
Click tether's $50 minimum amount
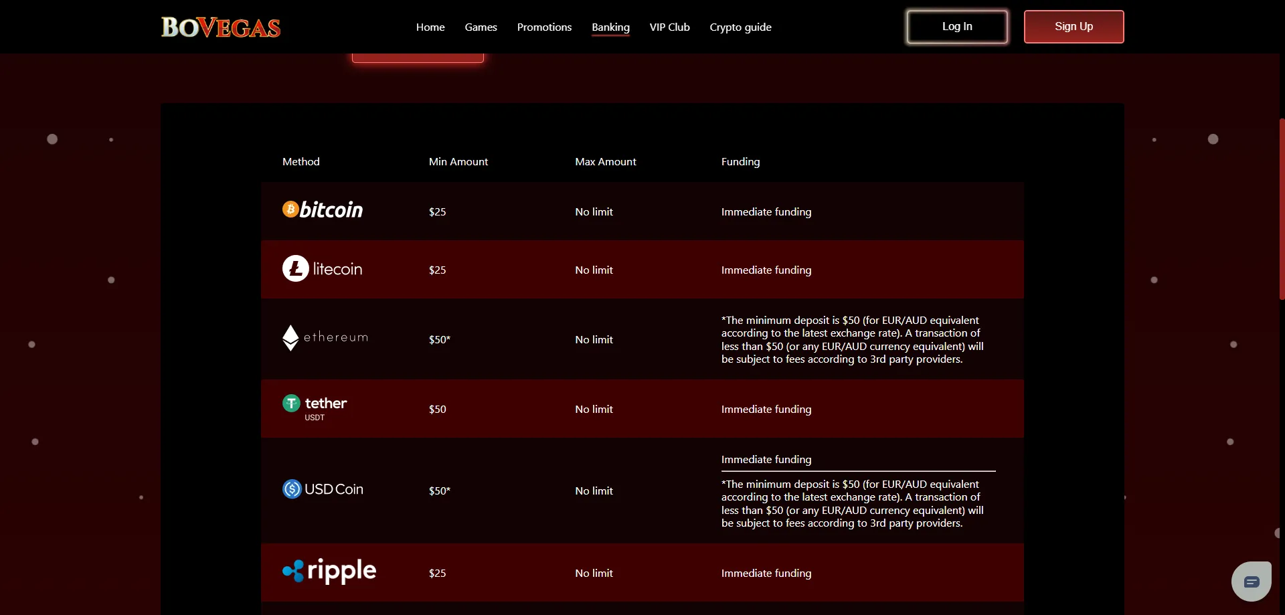pyautogui.click(x=438, y=410)
